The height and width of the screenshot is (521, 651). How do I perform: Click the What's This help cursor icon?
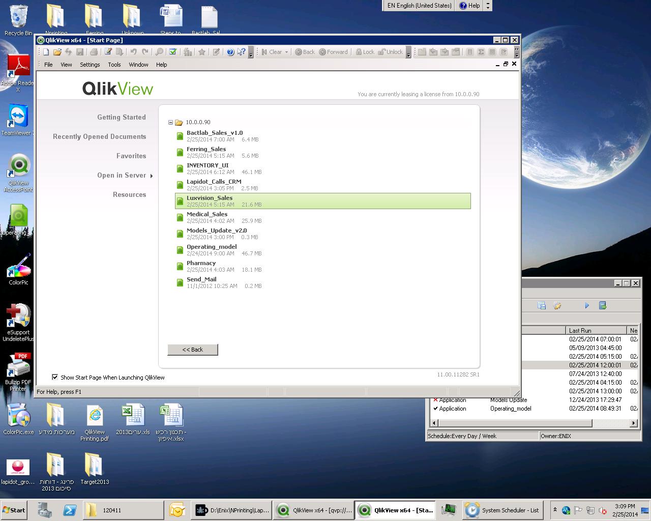tap(242, 52)
